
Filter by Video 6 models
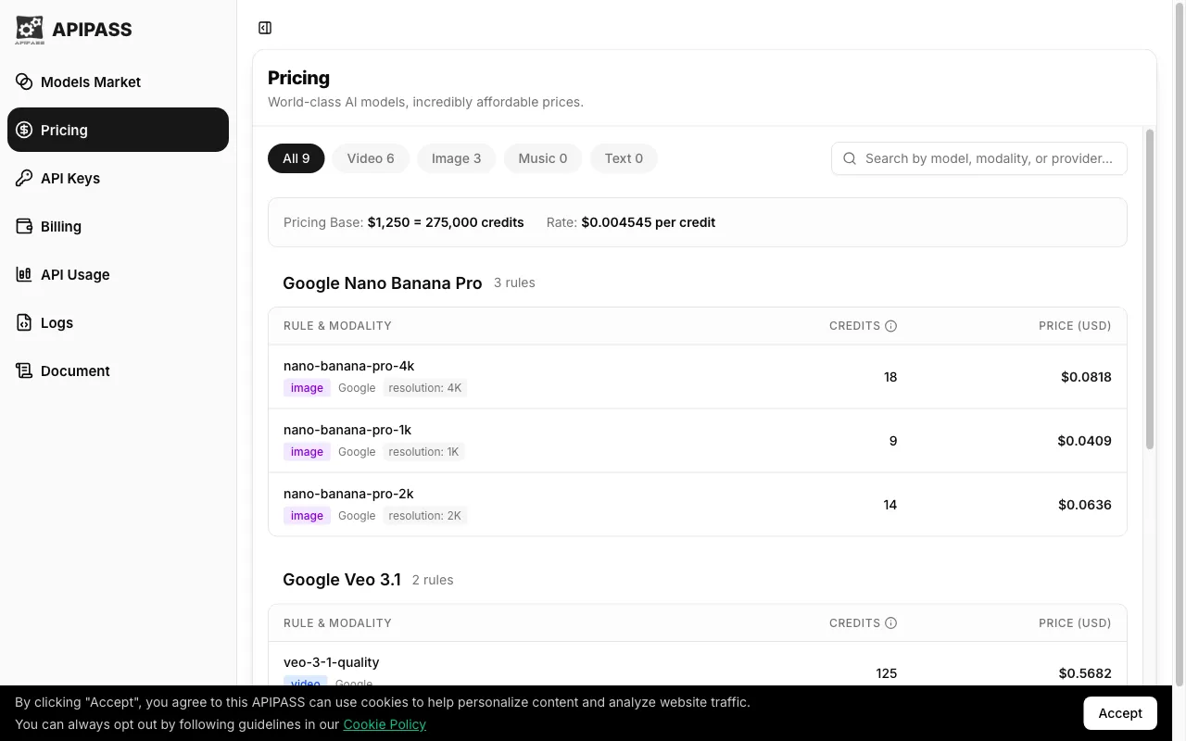(x=371, y=158)
